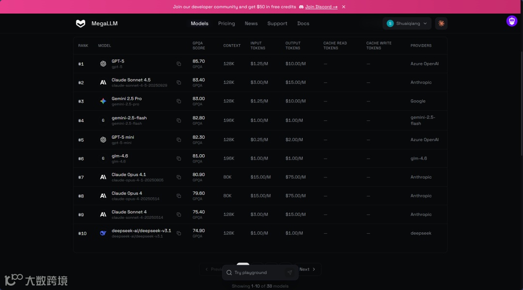Sort by GPQA Score column header

point(199,46)
